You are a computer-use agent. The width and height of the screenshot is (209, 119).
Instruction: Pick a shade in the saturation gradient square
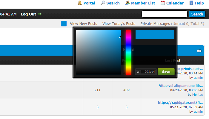click(99, 52)
